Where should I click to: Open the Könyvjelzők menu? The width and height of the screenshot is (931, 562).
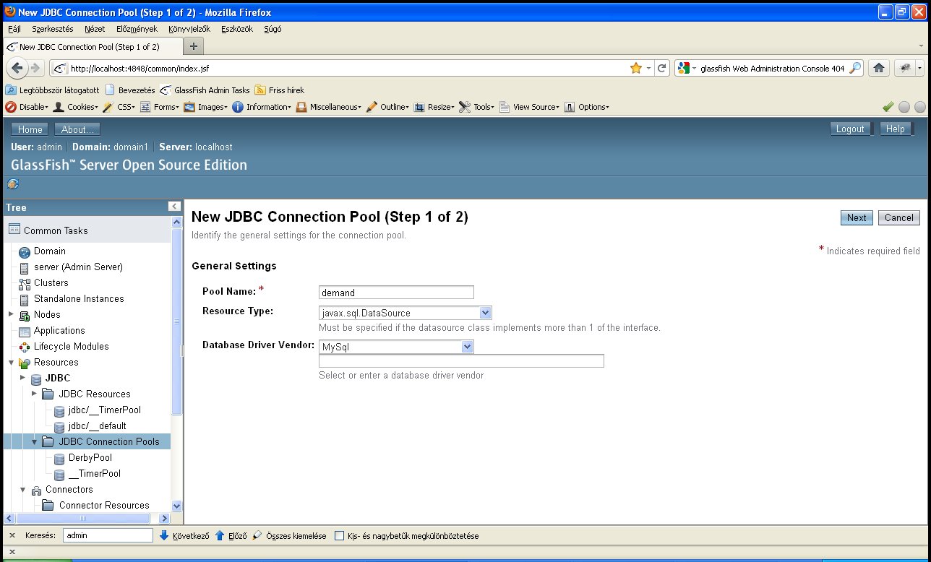point(189,29)
